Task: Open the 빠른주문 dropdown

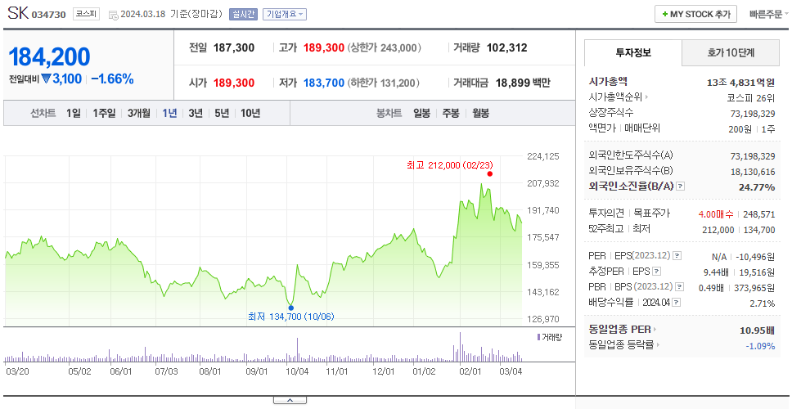Action: 769,14
